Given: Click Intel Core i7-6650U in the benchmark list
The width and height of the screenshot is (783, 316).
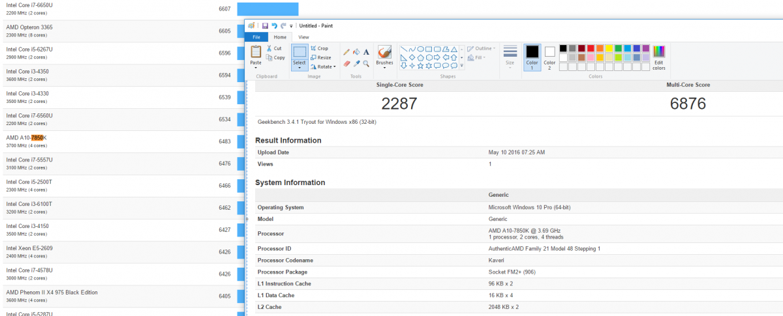Looking at the screenshot, I should 29,5.
